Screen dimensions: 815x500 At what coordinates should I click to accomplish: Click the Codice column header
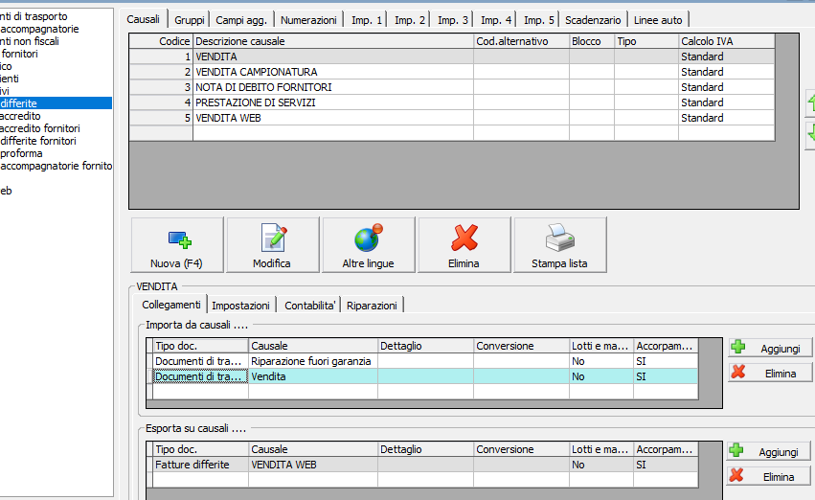coord(161,41)
